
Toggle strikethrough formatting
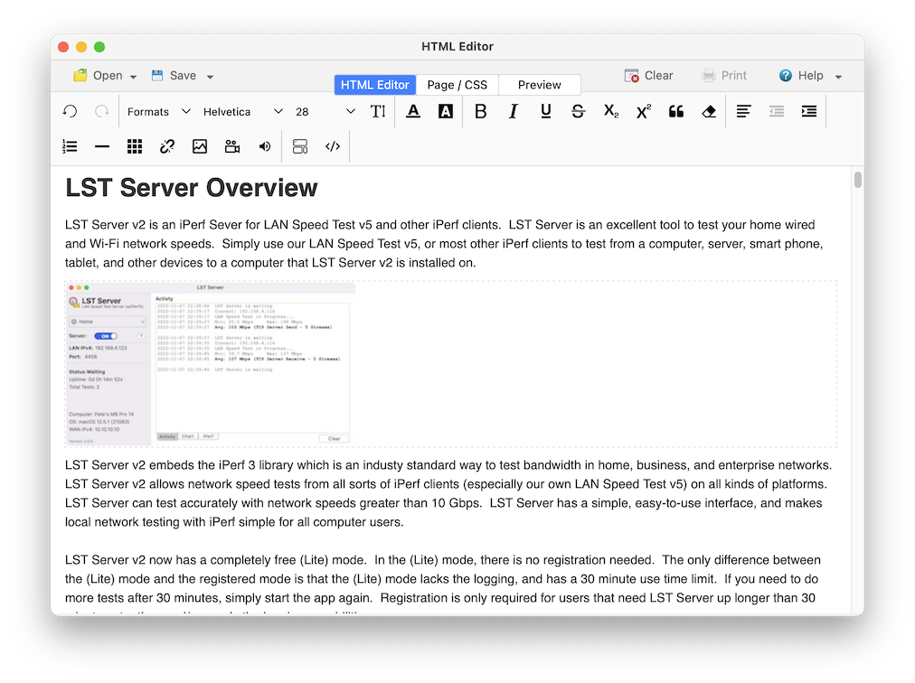tap(578, 111)
